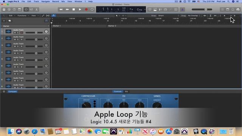Start recording with Record button
This screenshot has width=242, height=136.
(x=86, y=9)
